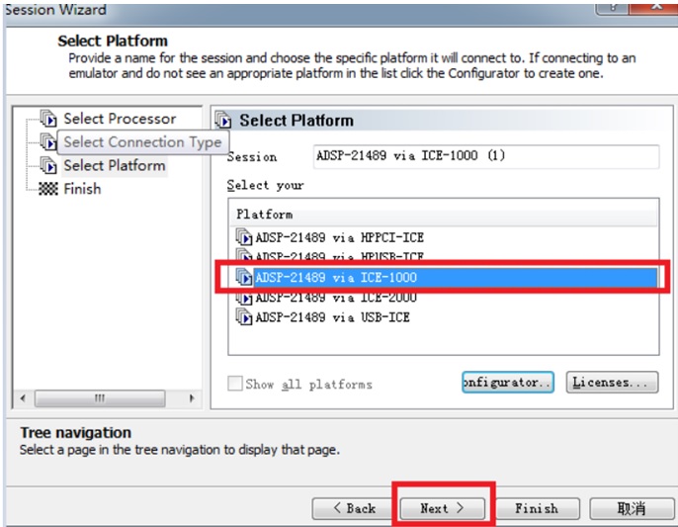
Task: Choose ADSP-21489 via HPUSB-ICE platform
Action: coord(339,256)
